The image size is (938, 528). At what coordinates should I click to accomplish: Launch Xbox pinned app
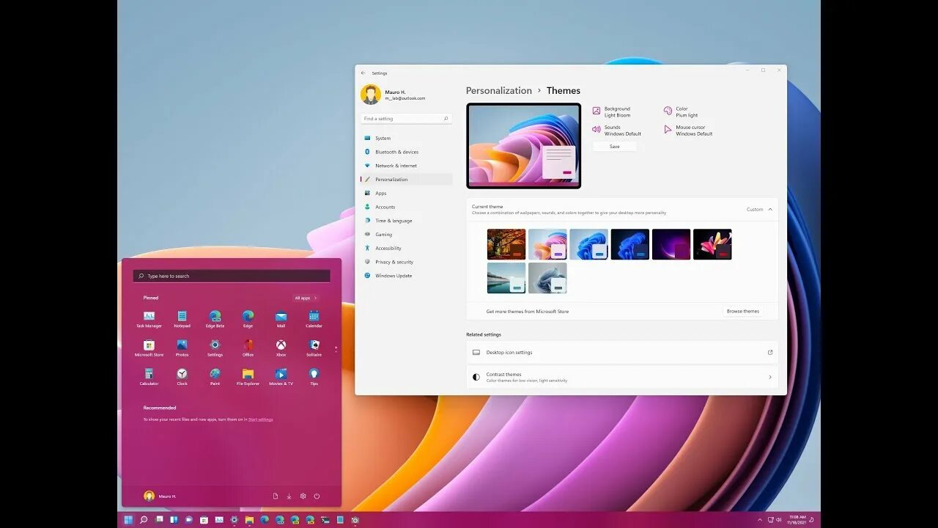[281, 348]
